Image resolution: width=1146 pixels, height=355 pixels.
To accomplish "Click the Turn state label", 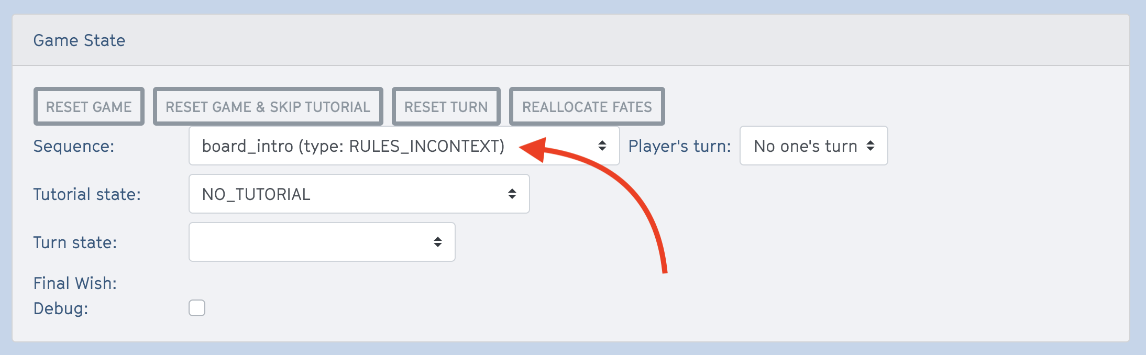I will pos(75,242).
